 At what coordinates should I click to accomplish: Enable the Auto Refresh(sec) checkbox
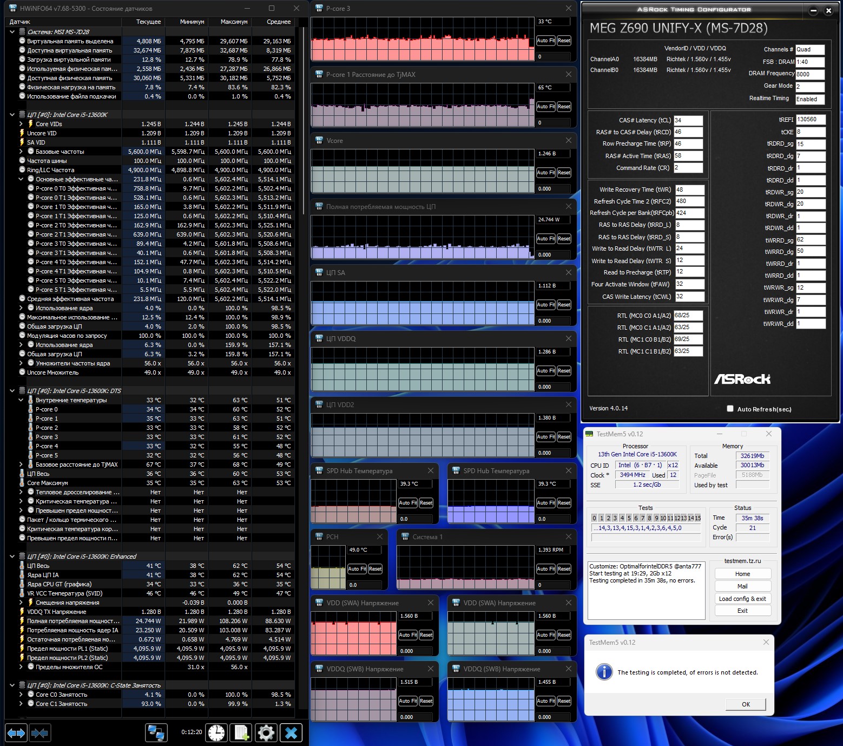730,409
